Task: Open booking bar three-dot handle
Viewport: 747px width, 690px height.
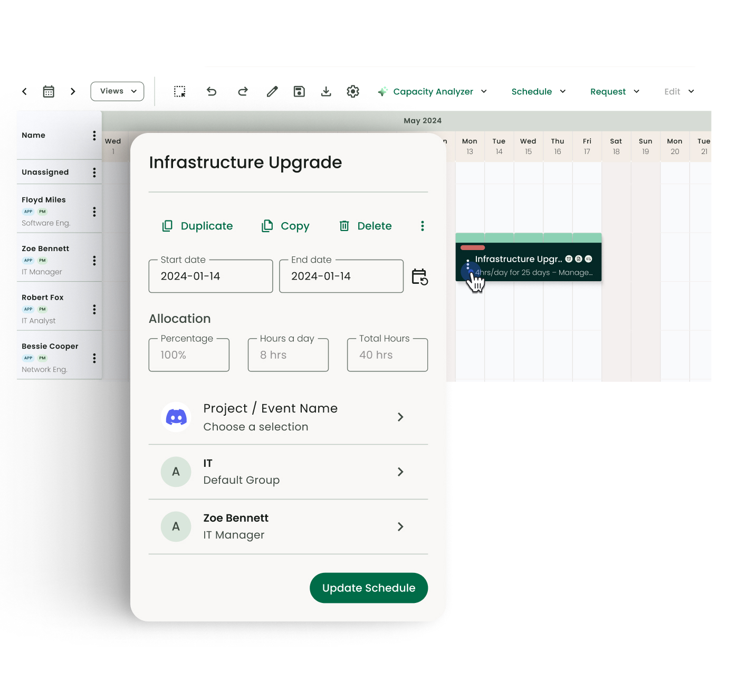Action: (x=468, y=264)
